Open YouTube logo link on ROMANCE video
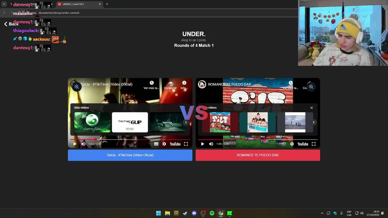 pos(303,144)
